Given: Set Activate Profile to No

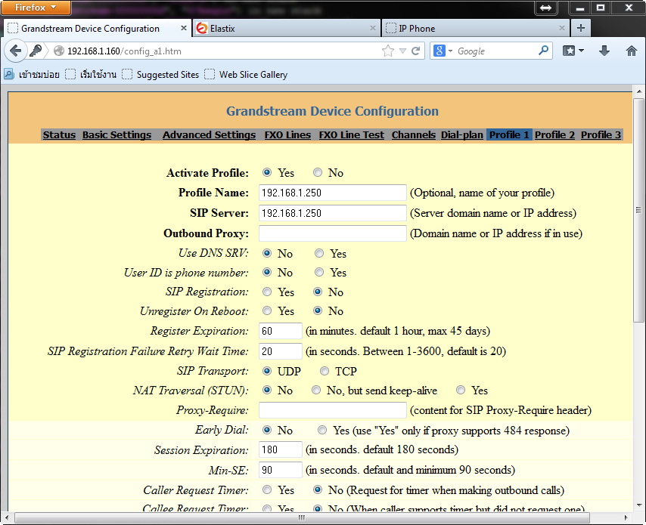Looking at the screenshot, I should pos(318,172).
